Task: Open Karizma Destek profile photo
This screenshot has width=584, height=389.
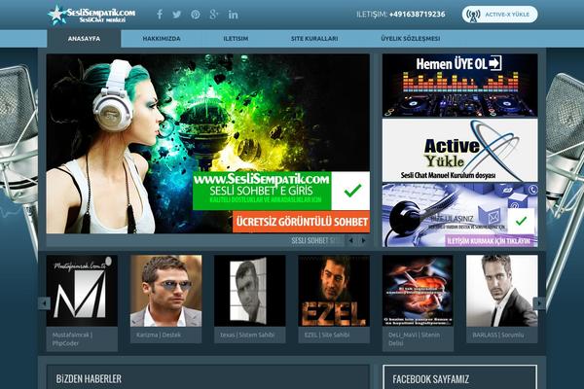Action: (166, 291)
